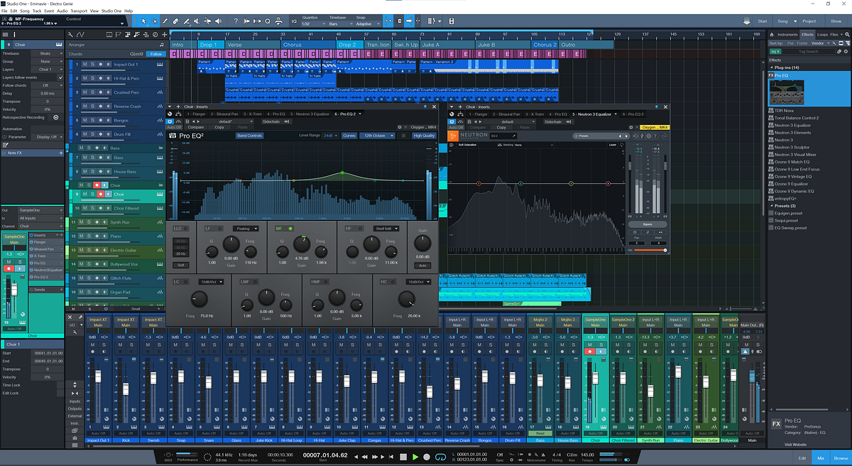
Task: Open the Quantize 1/32 dropdown
Action: point(313,23)
